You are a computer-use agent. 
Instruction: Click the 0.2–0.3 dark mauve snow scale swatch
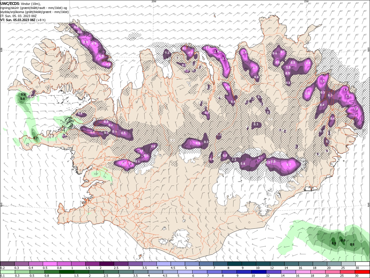click(8, 264)
